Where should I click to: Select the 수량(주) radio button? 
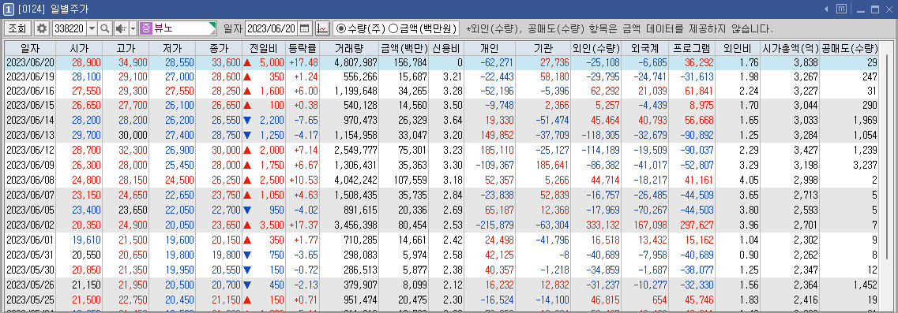pos(341,28)
